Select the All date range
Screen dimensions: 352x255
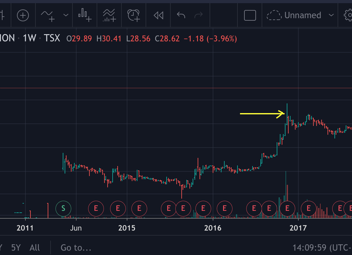35,247
